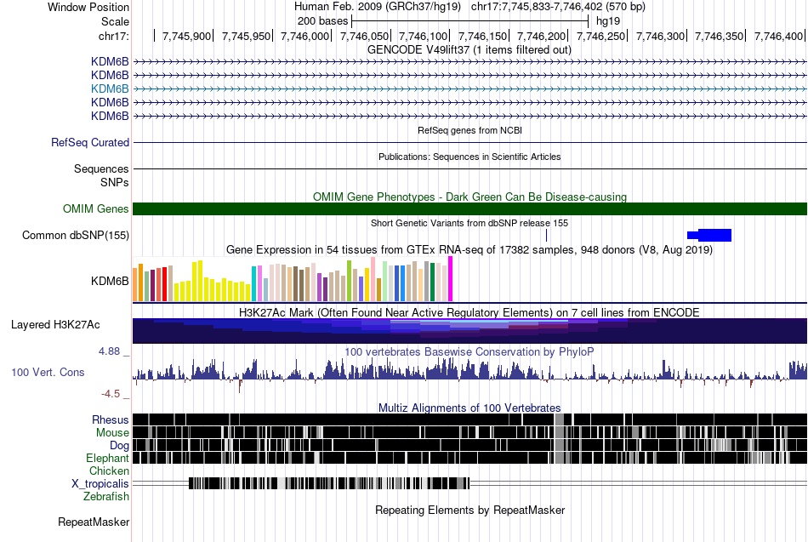Click the -4.5 PhyloP minimum value
This screenshot has height=542, width=808.
pos(111,394)
